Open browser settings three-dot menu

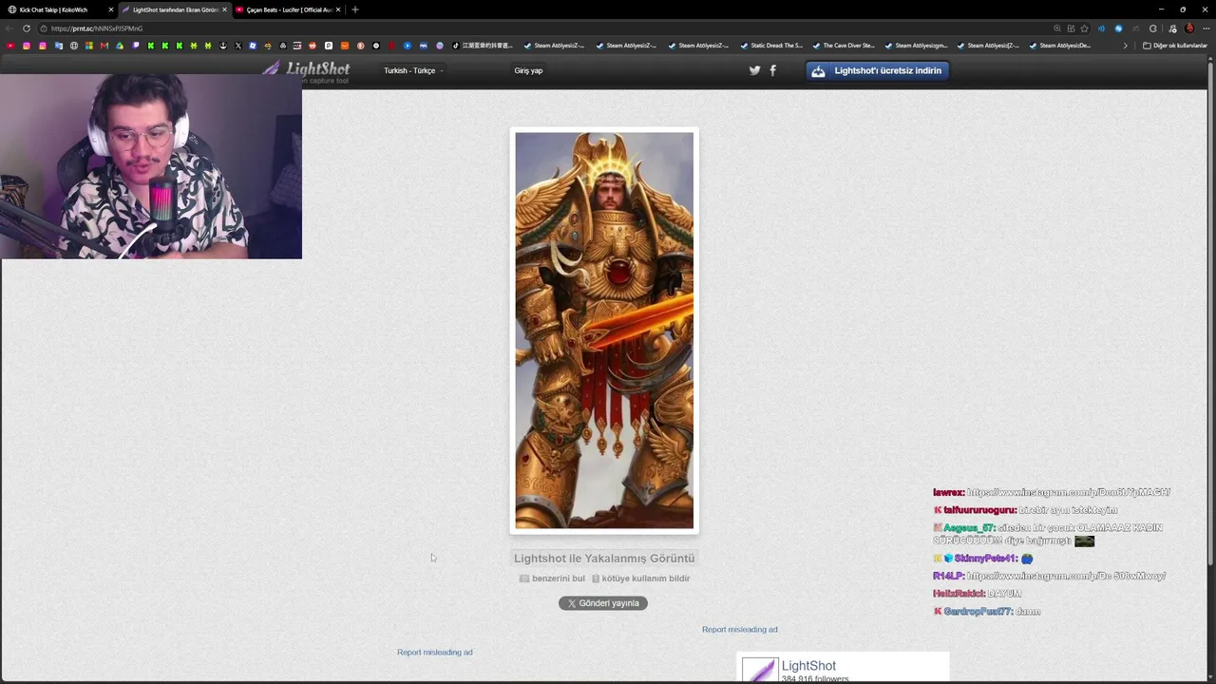coord(1206,28)
